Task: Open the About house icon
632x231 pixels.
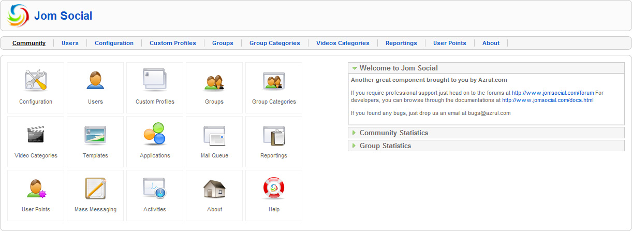Action: 214,189
